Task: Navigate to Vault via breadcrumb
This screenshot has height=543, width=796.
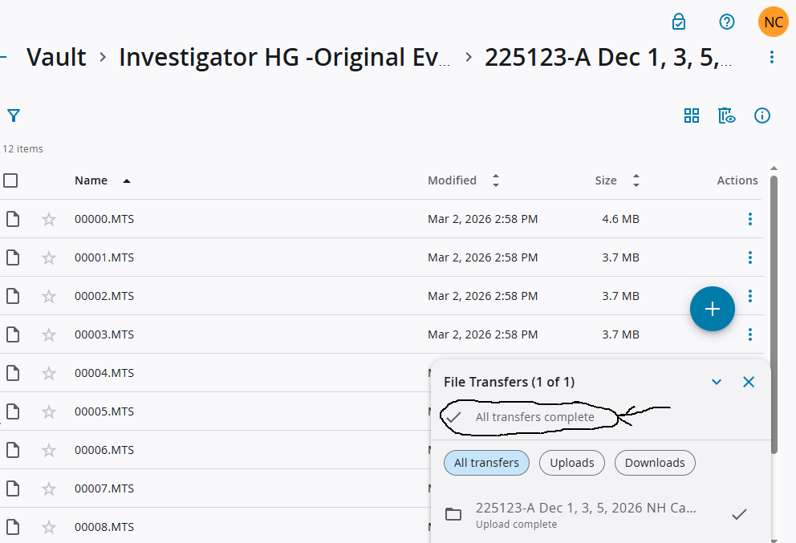Action: 55,56
